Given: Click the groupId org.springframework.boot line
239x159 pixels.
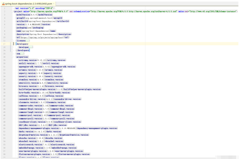Looking at the screenshot, I should [x=39, y=18].
